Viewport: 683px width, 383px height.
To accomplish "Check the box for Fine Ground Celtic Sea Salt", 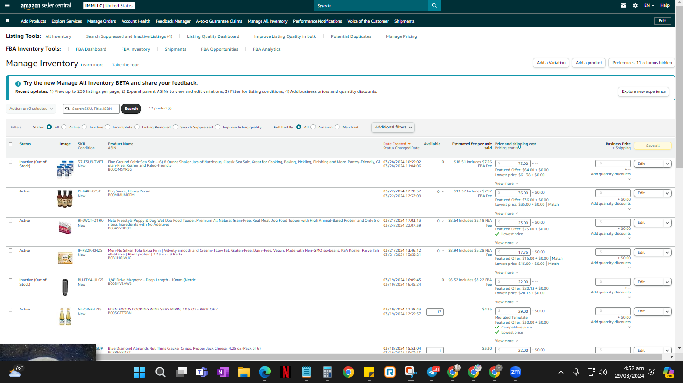I will (x=10, y=162).
